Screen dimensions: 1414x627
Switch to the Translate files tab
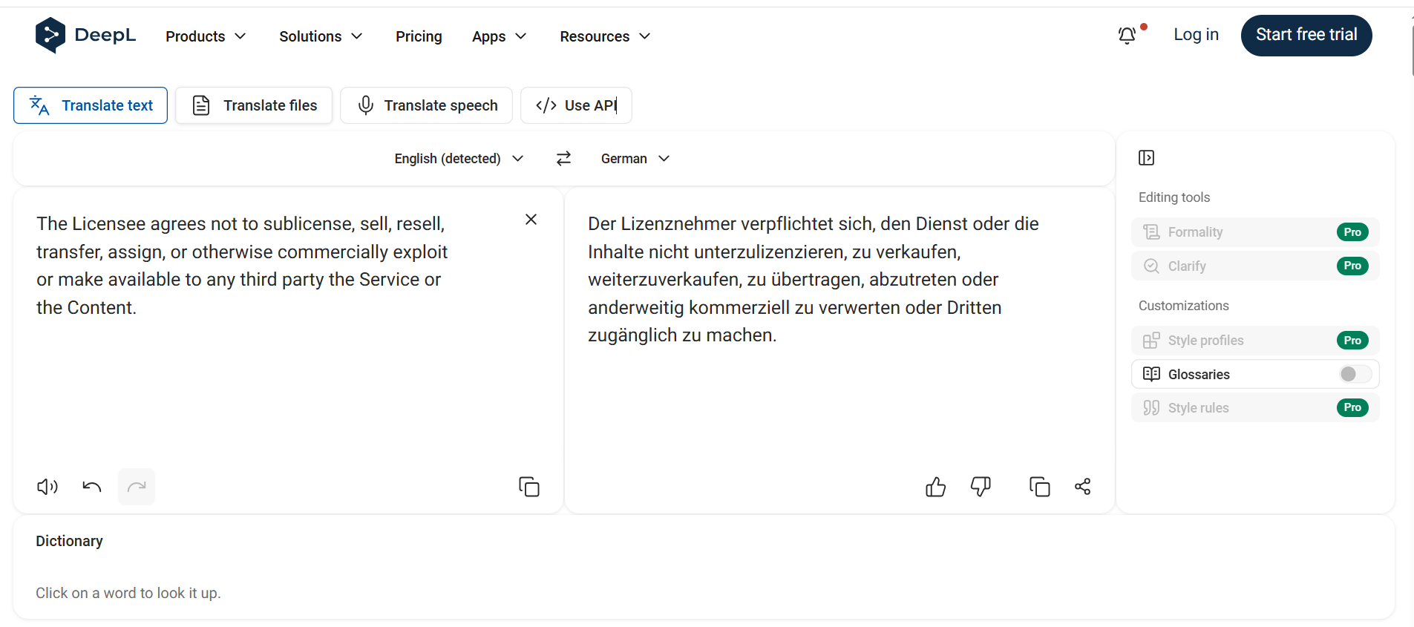[254, 105]
